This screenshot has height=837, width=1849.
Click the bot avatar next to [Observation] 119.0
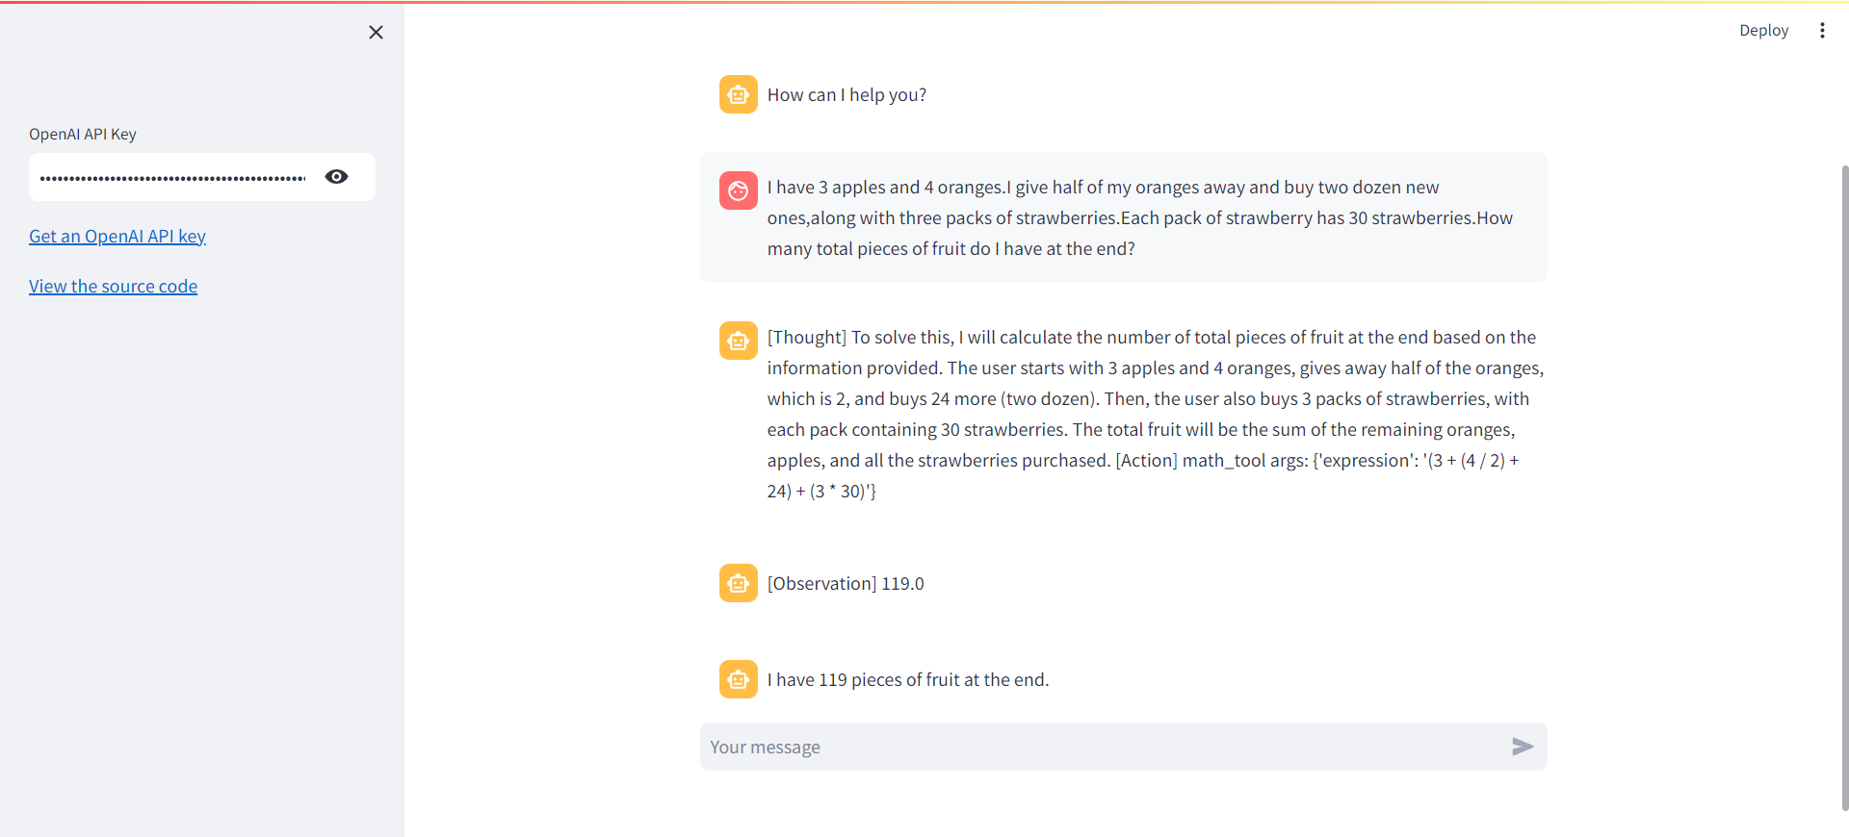click(x=739, y=583)
